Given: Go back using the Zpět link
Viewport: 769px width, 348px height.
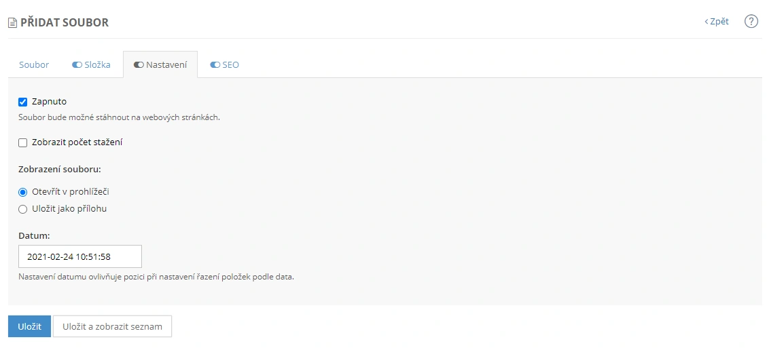Looking at the screenshot, I should 717,22.
